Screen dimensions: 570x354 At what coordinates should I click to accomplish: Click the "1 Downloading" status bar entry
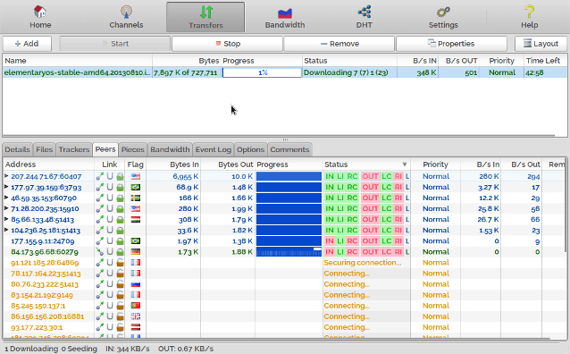31,349
